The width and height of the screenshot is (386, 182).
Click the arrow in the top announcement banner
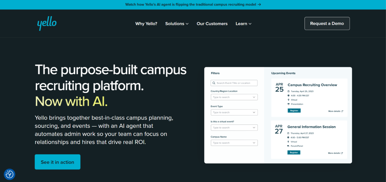pos(259,4)
